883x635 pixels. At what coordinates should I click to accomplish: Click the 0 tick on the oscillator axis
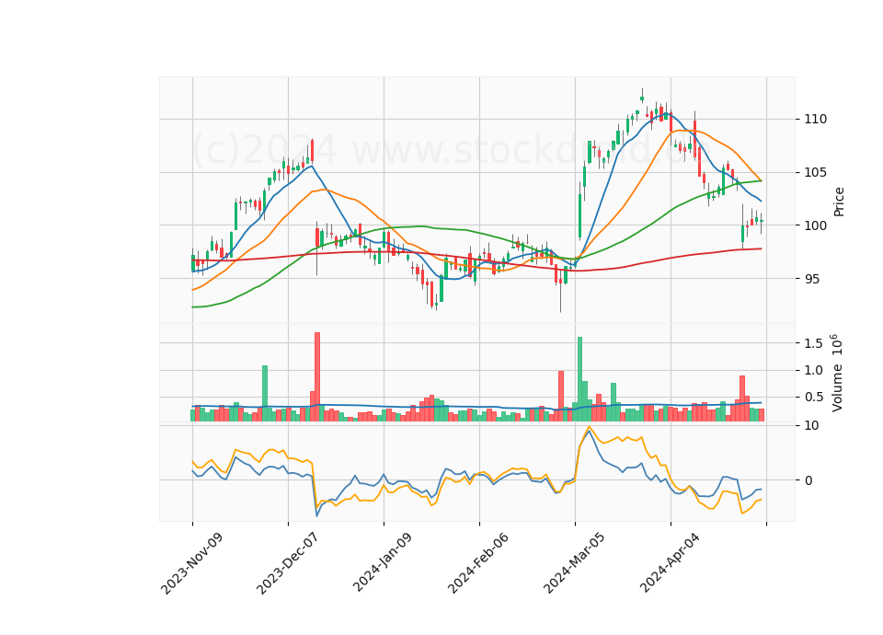[808, 480]
